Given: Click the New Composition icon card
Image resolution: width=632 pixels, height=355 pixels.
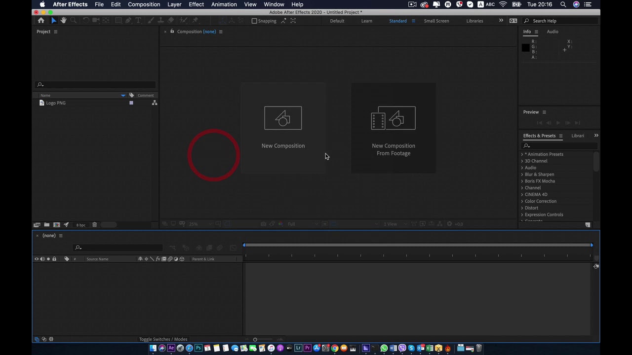Looking at the screenshot, I should click(x=283, y=128).
